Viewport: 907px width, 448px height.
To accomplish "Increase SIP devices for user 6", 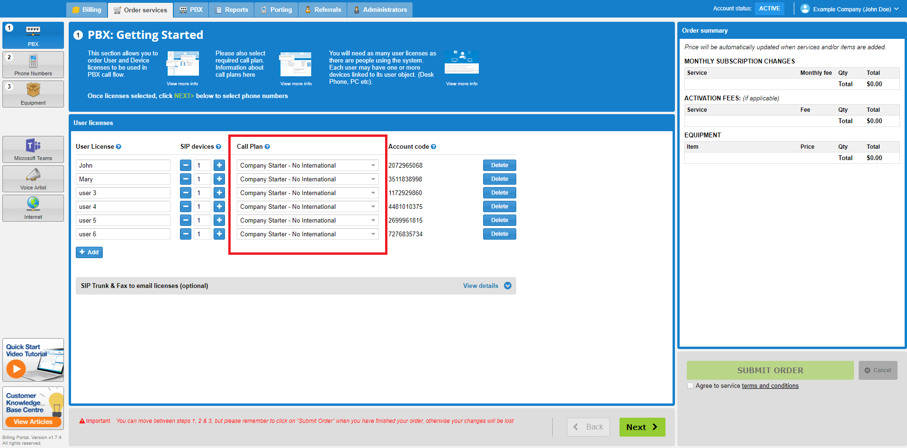I will click(219, 234).
